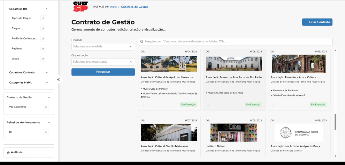The width and height of the screenshot is (345, 165).
Task: Select Associação dos Artistas Amigos da Praça
Action: (x=295, y=146)
